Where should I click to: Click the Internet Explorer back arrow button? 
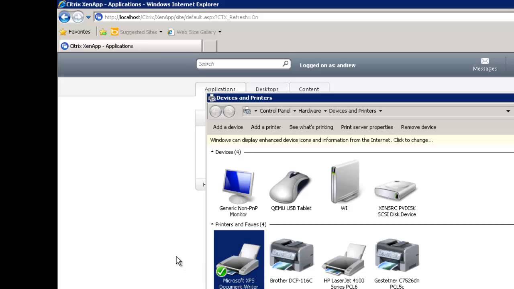point(64,17)
